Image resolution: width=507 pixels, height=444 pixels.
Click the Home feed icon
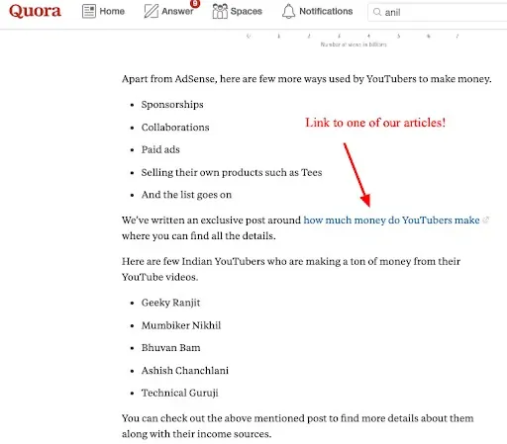89,11
